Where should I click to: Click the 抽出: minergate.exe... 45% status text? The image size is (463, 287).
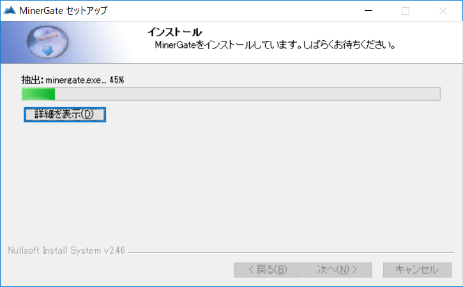(x=73, y=80)
